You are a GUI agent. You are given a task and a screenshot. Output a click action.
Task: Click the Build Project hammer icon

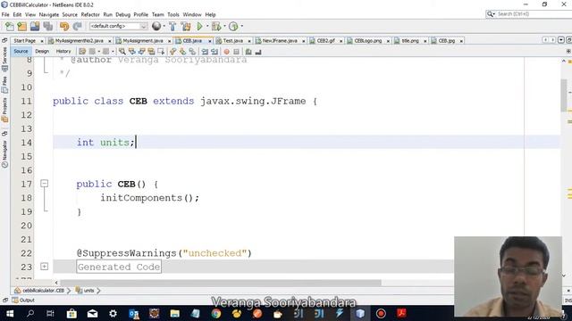click(172, 26)
